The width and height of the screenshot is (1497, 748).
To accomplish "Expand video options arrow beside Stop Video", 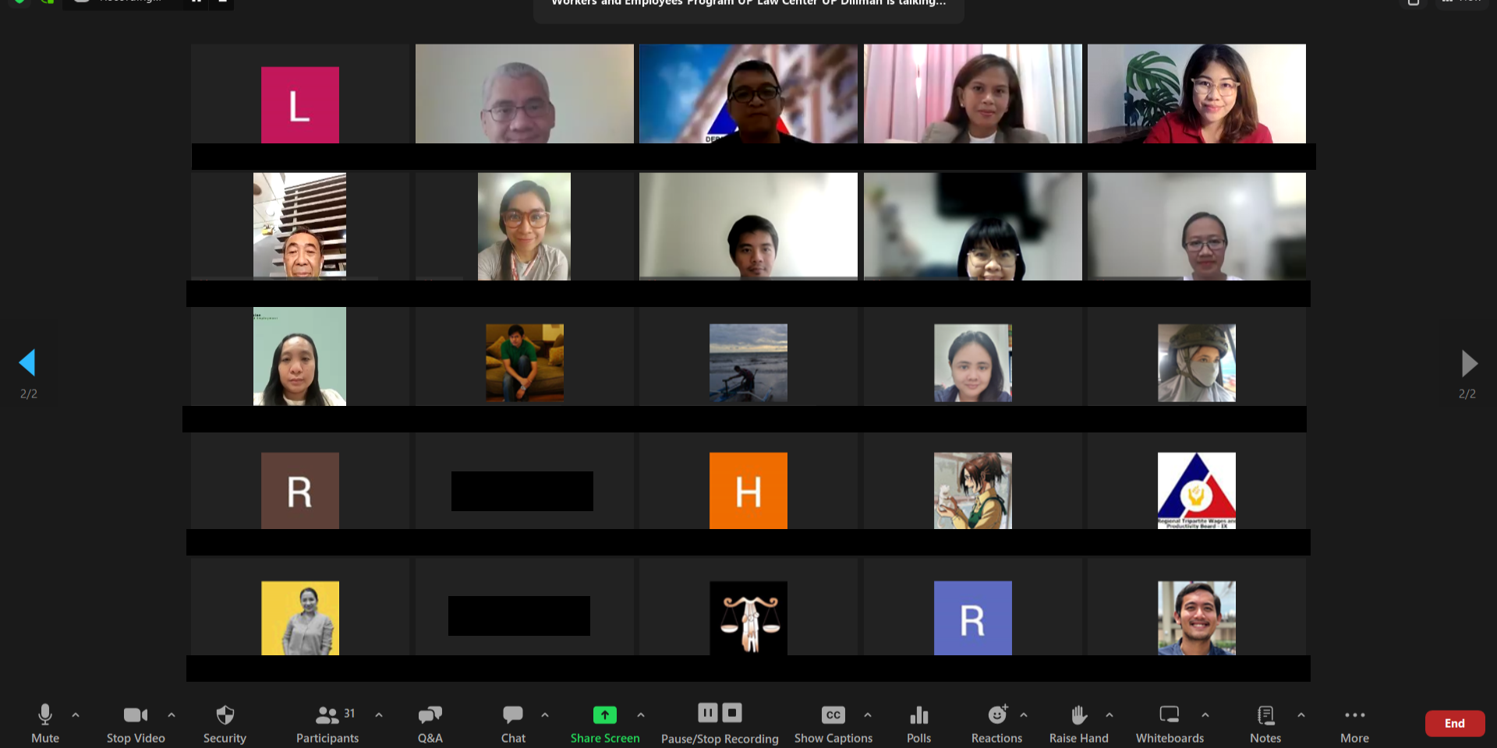I will pos(172,714).
